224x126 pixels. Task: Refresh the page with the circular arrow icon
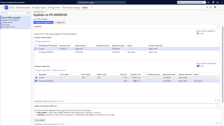[218, 7]
